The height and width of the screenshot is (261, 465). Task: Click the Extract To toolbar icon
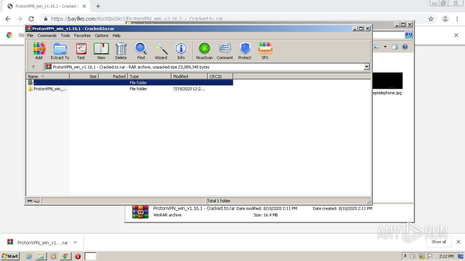pos(60,51)
